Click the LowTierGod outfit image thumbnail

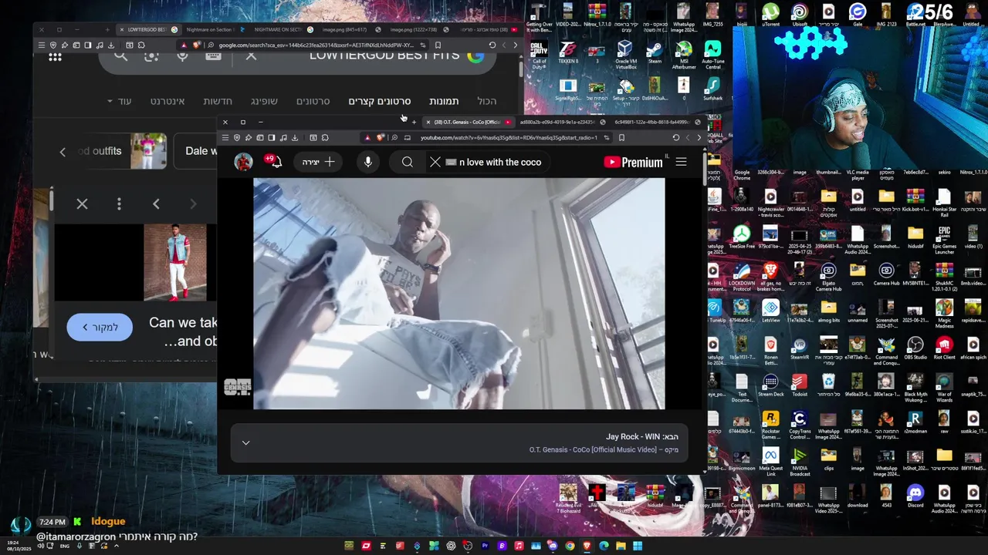[175, 263]
